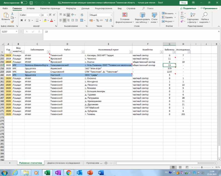
Task: Click the Paste (Вставить) clipboard icon
Action: point(5,15)
